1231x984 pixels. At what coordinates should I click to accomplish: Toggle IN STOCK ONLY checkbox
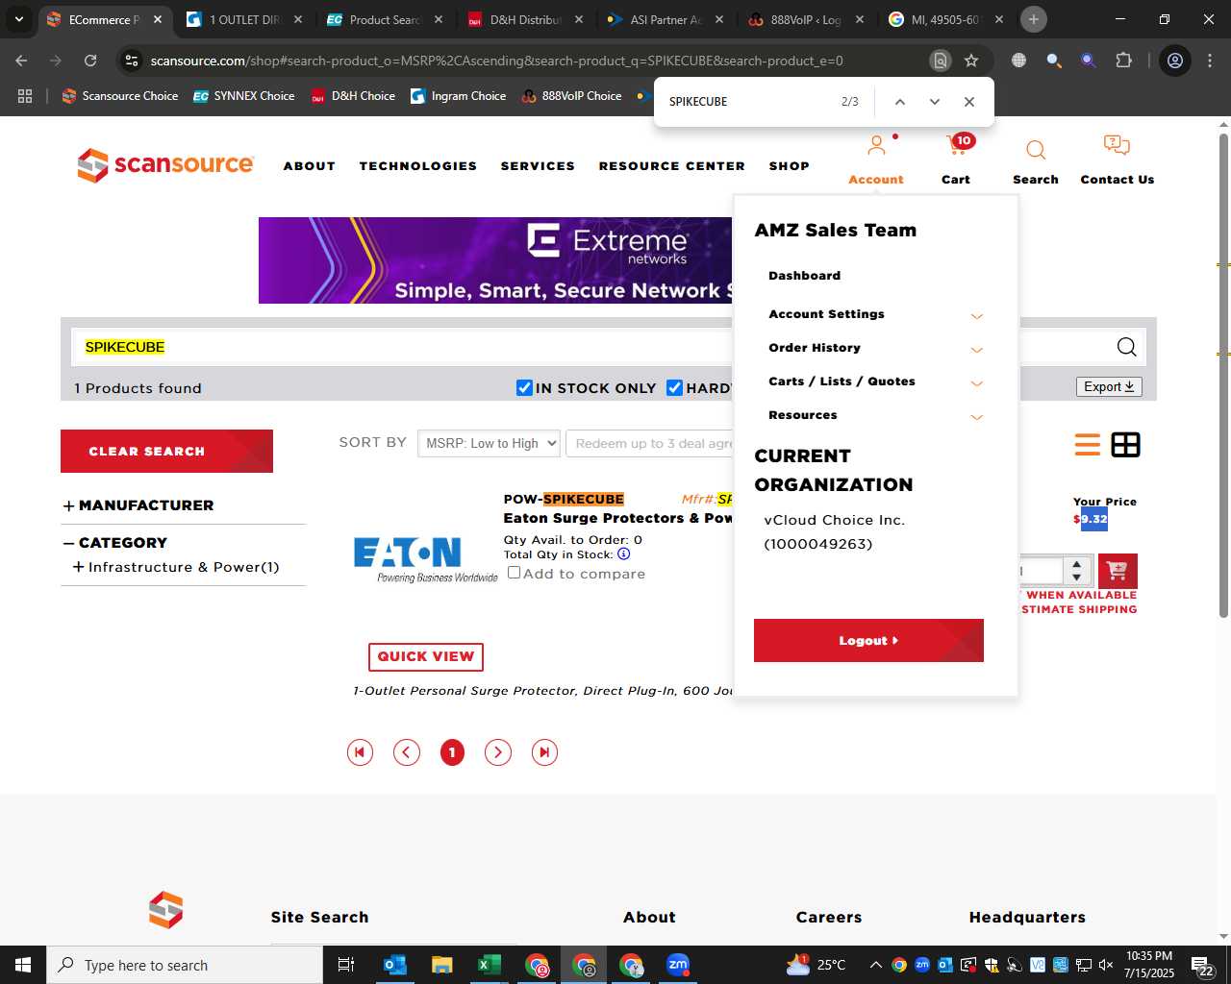(x=525, y=387)
